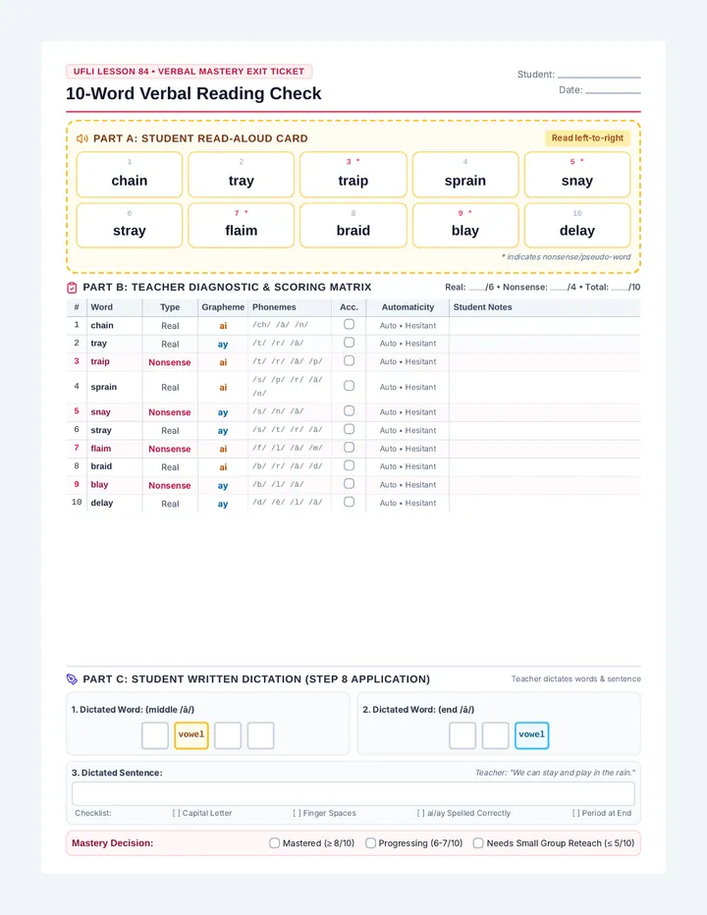Check the accuracy box for traip
Viewport: 707px width, 915px height.
(350, 360)
